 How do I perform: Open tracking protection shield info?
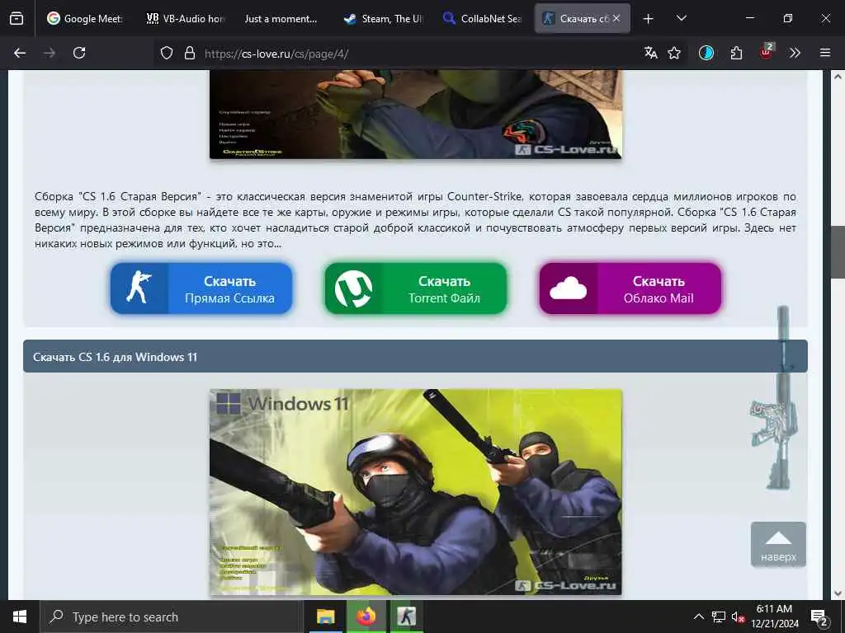tap(167, 53)
